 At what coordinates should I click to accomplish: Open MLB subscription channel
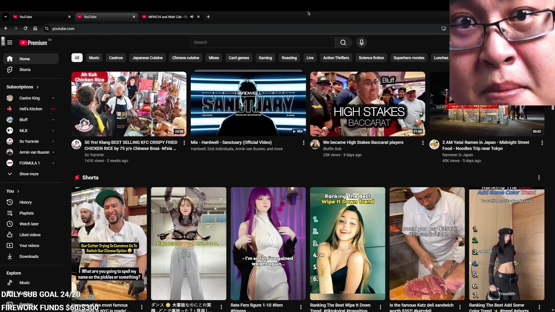31,131
